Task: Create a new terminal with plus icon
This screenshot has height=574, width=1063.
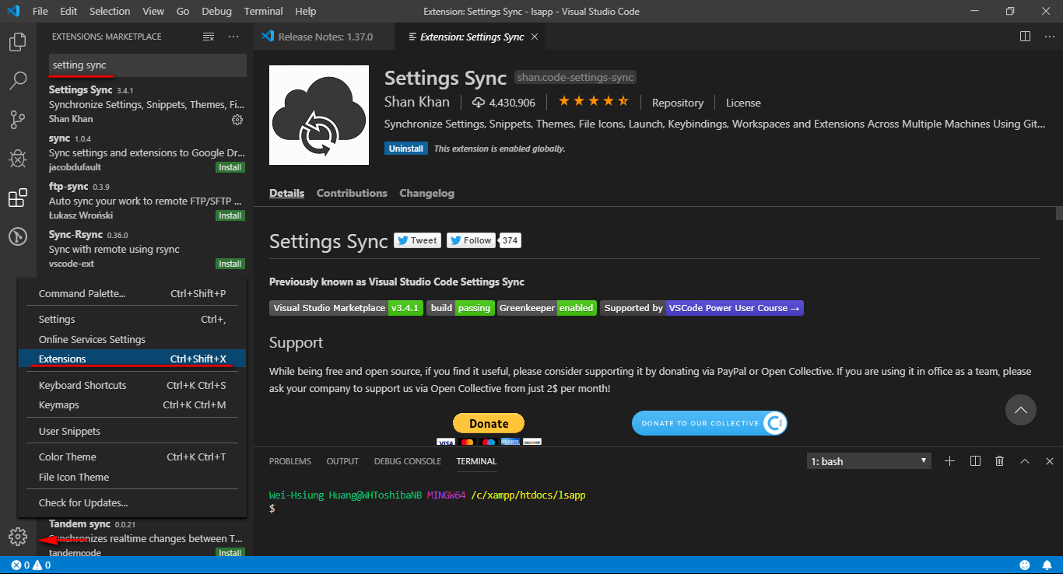Action: pos(949,460)
